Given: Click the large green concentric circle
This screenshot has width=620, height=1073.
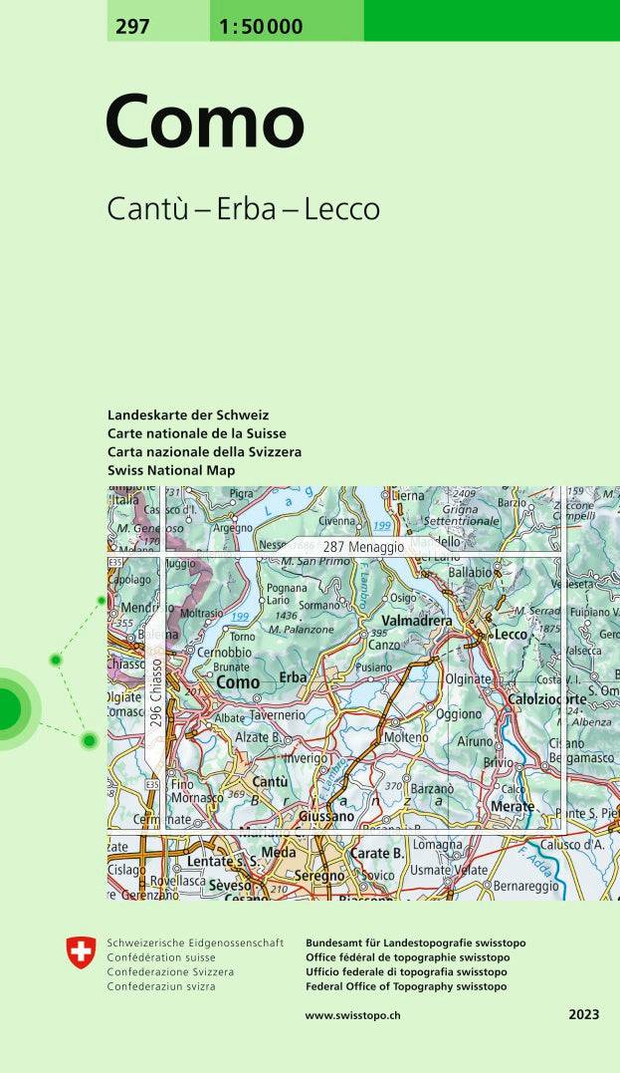Looking at the screenshot, I should (6, 707).
